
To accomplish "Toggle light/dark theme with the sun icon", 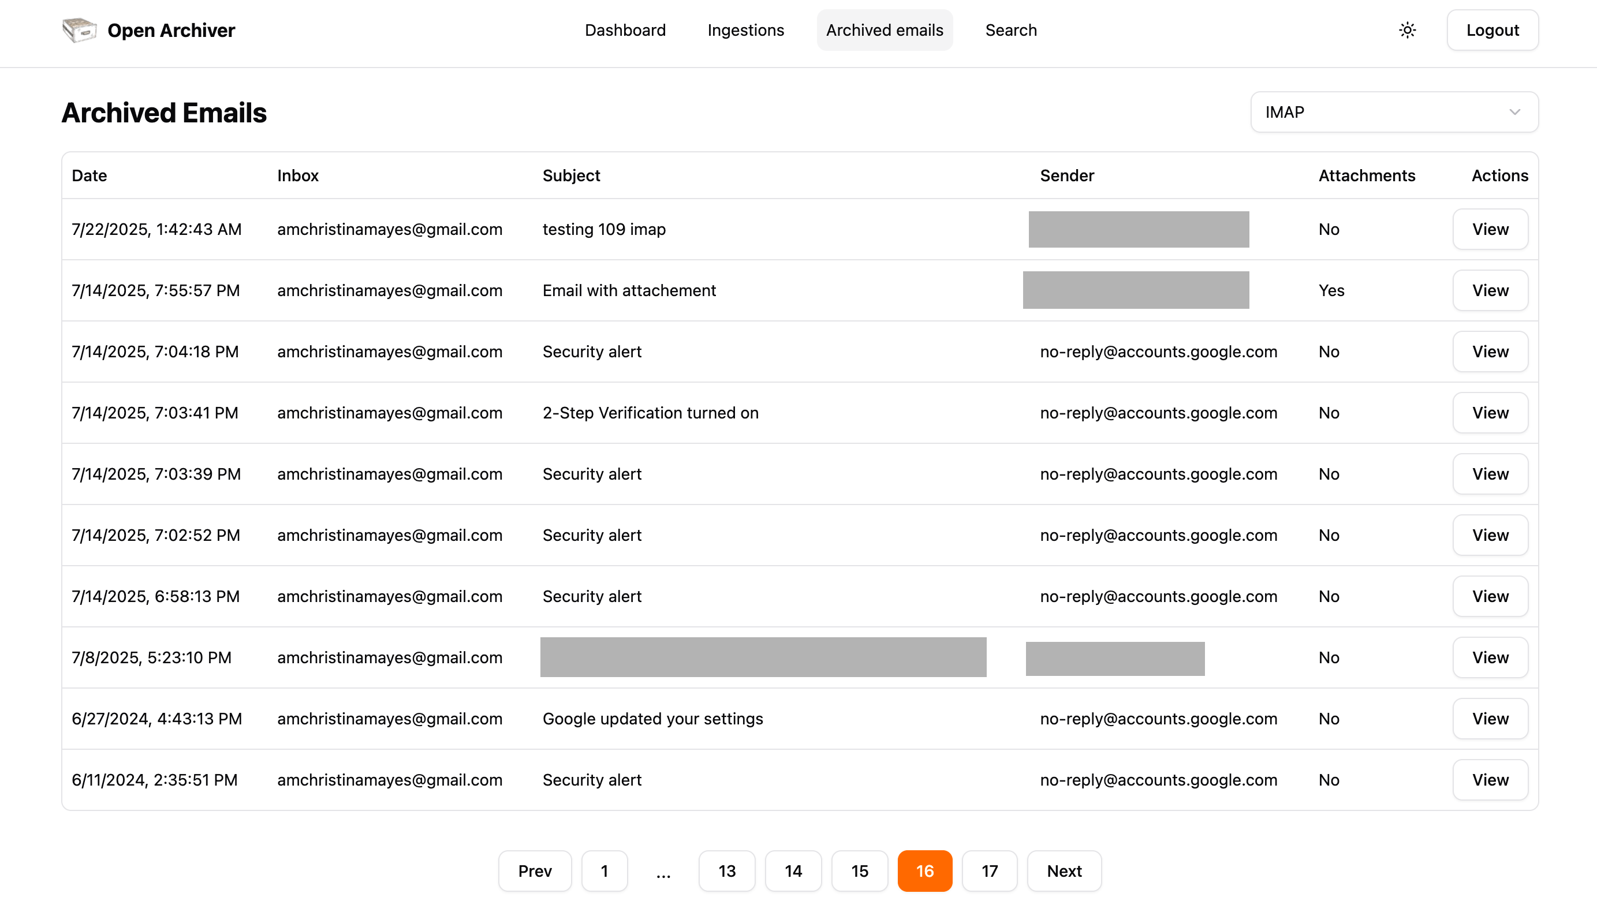I will click(x=1407, y=30).
